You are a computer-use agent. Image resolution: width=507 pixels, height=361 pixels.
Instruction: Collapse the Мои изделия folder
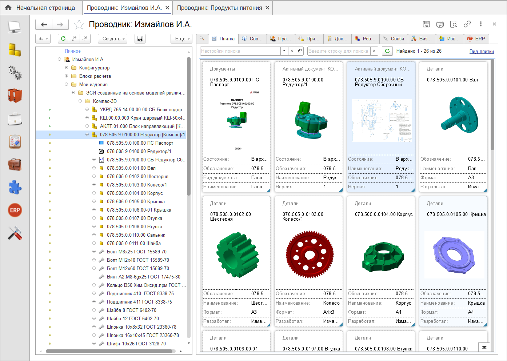(x=66, y=84)
